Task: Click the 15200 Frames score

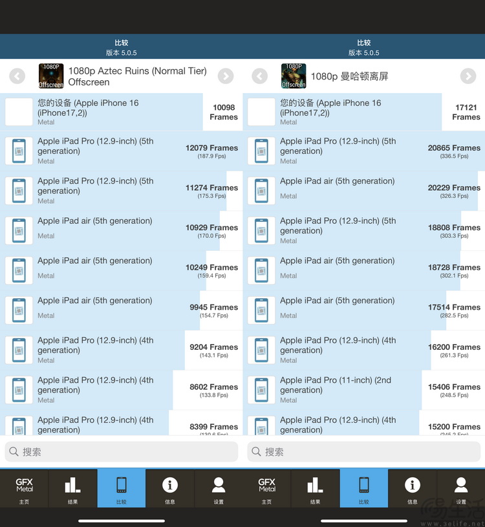Action: 454,427
